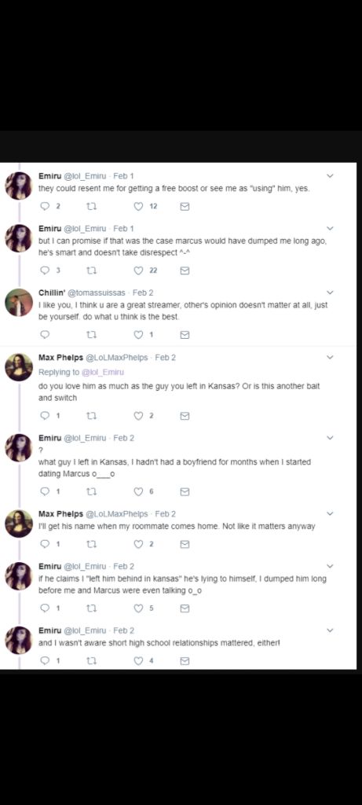Open @lol_Emiru link in Replying to line
Image resolution: width=362 pixels, height=805 pixels.
[x=103, y=372]
